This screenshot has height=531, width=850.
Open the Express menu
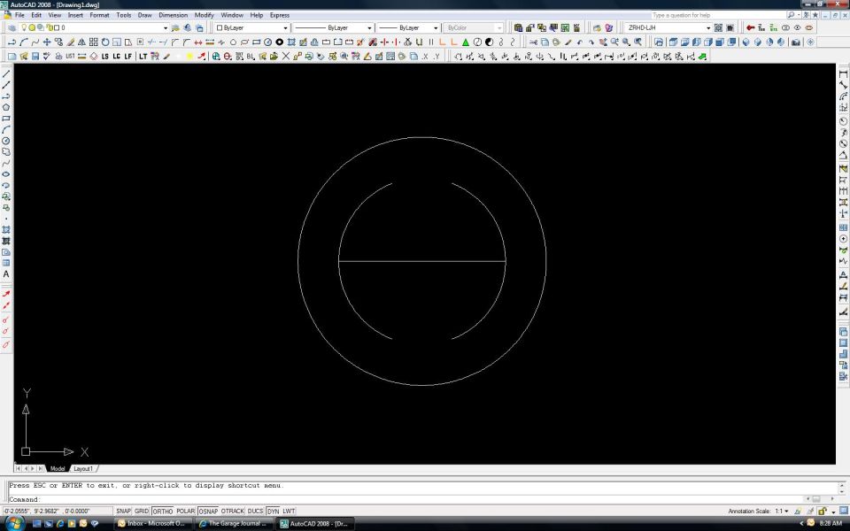(x=280, y=15)
